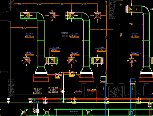Select pink return diffuser between 2400 and 1800

click(x=52, y=16)
